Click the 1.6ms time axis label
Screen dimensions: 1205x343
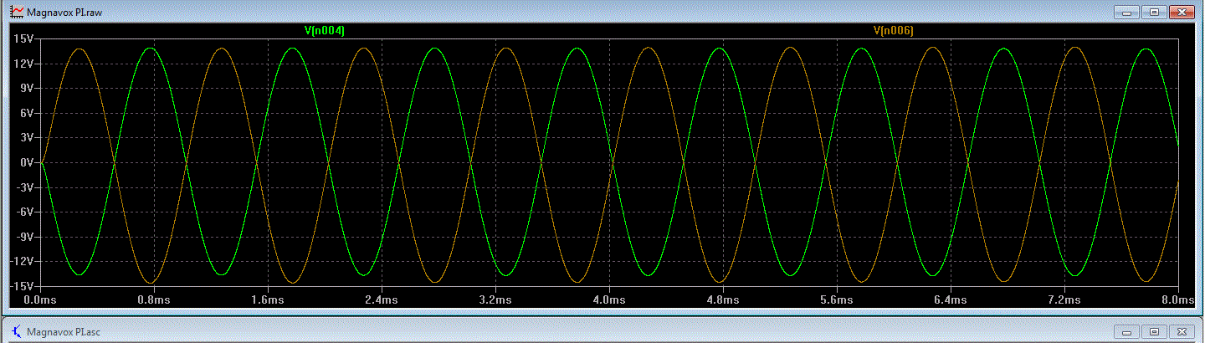tap(269, 299)
